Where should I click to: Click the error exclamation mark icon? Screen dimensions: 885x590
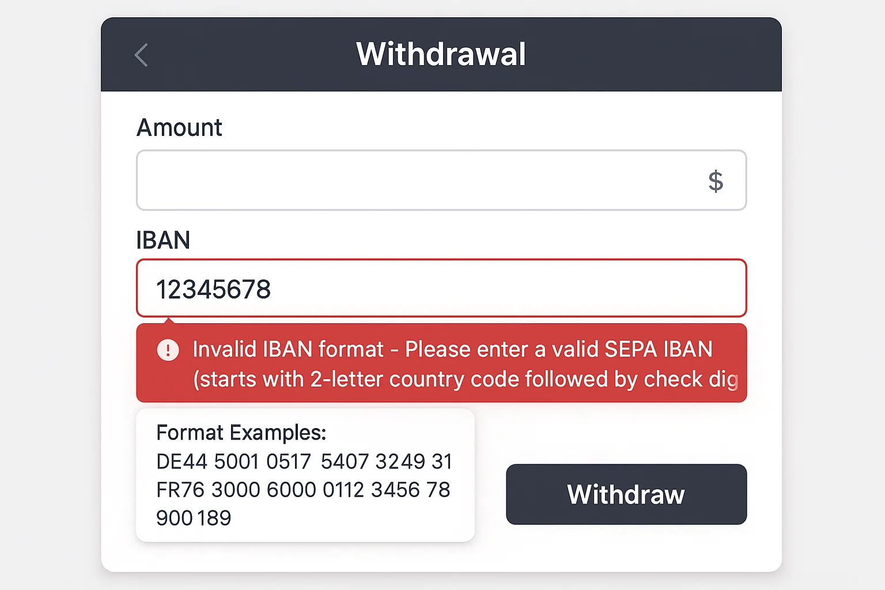coord(168,350)
